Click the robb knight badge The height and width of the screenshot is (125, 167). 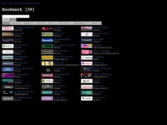[x=47, y=52]
